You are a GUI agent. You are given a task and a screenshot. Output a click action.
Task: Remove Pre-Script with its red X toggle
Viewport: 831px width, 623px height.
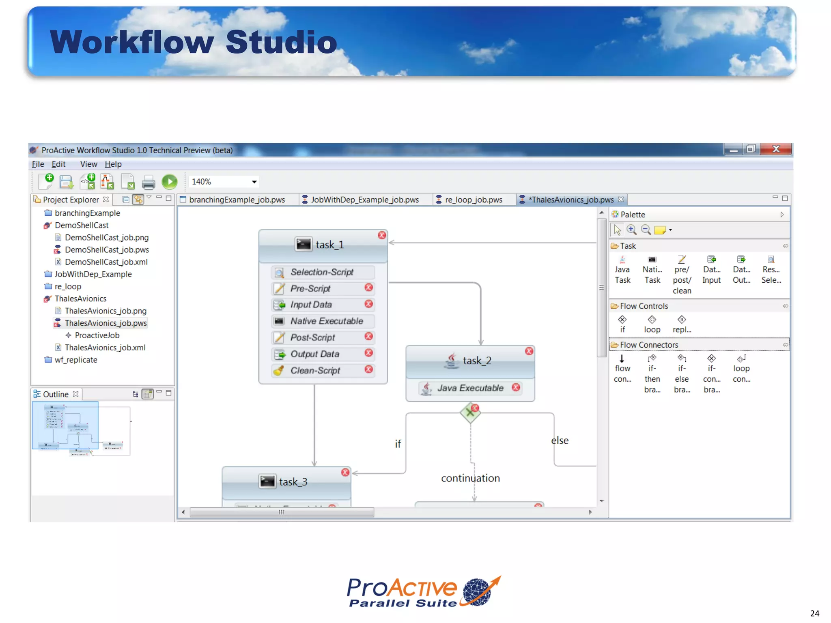[368, 288]
